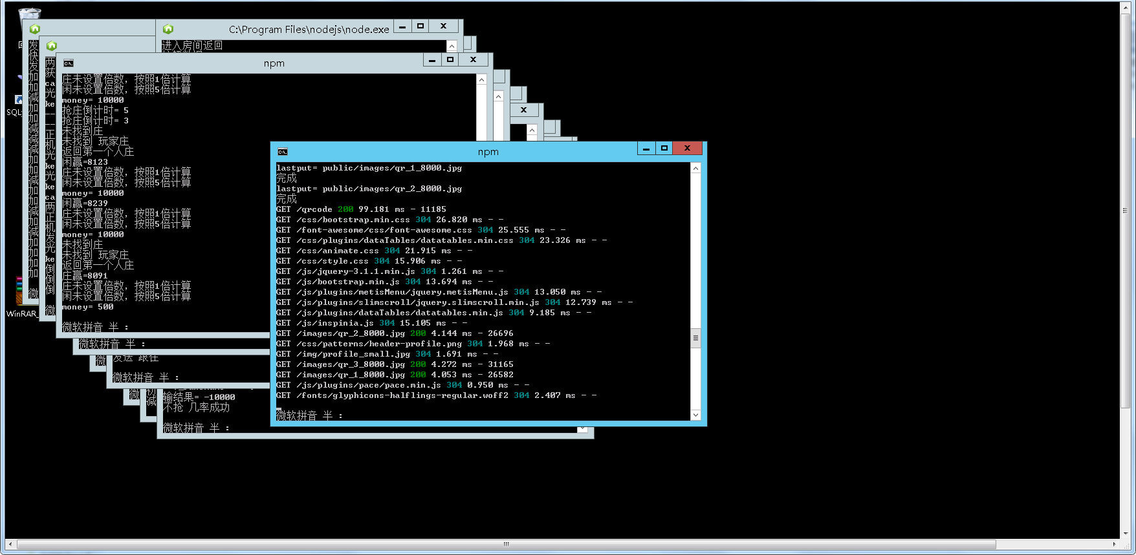
Task: Open the Recycle Bin desktop icon
Action: click(x=28, y=13)
